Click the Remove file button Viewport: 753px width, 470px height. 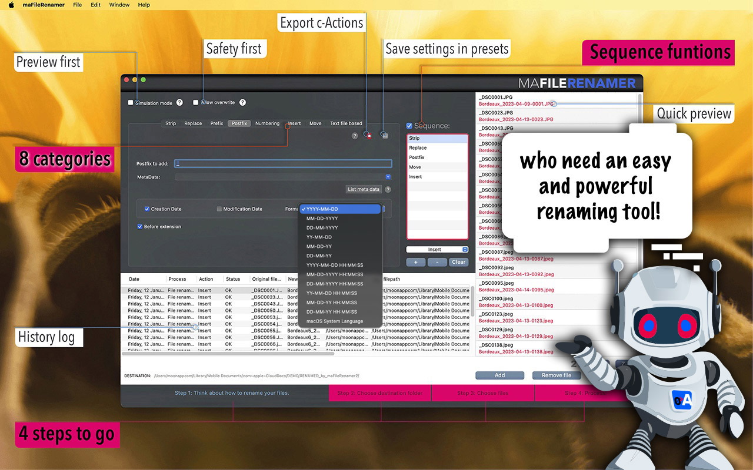(556, 375)
